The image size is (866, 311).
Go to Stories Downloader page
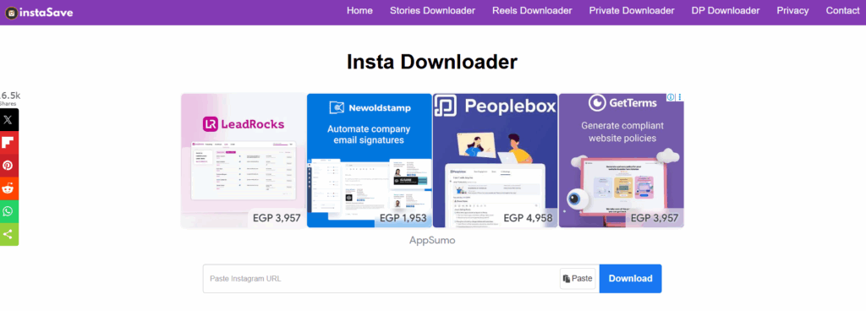coord(432,10)
